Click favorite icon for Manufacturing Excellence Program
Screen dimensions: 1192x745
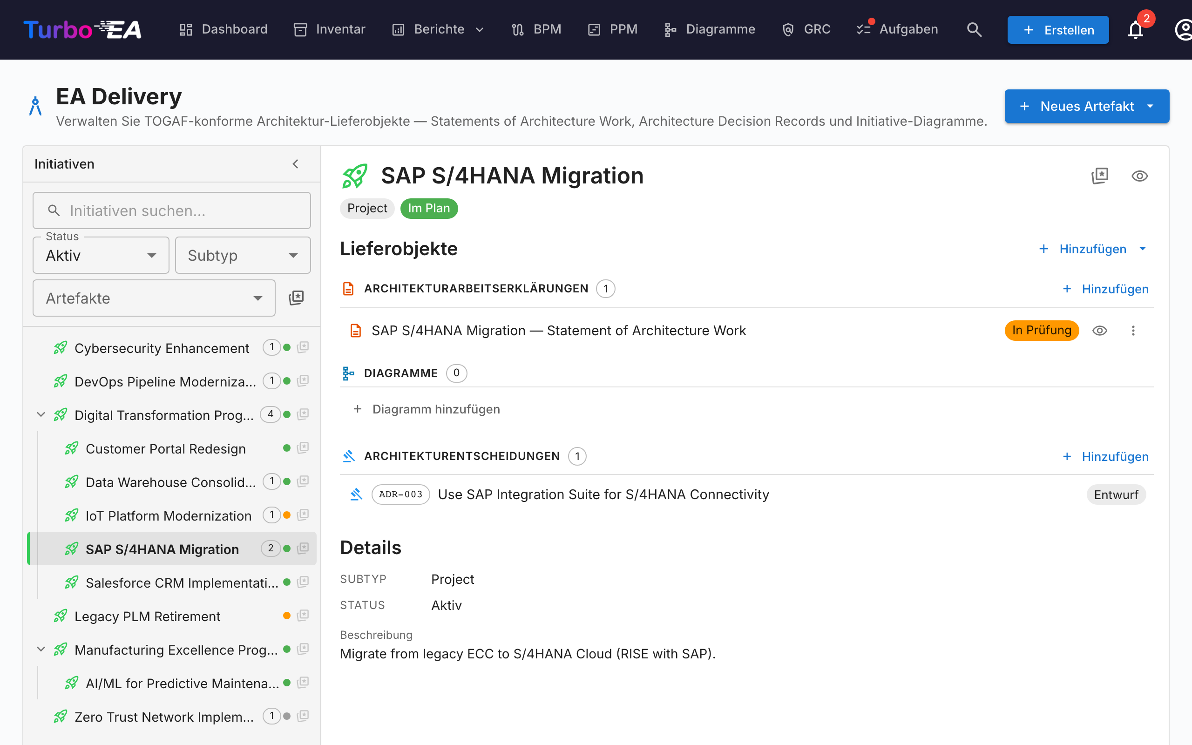tap(303, 649)
